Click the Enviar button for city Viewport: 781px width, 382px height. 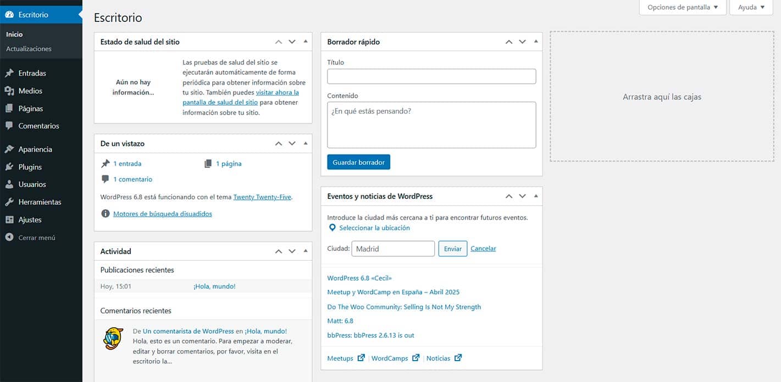click(x=453, y=249)
